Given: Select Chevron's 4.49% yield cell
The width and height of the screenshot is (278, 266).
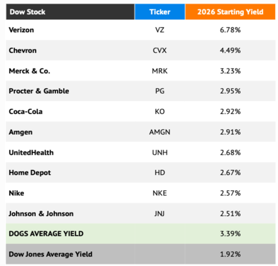Looking at the screenshot, I should tap(230, 50).
